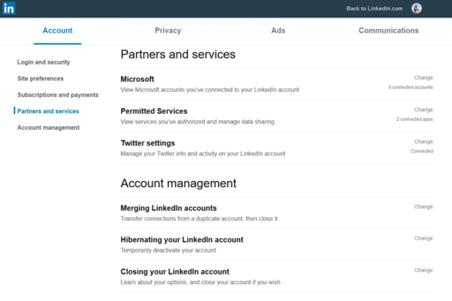Click Change for Hibernating your account

(423, 238)
